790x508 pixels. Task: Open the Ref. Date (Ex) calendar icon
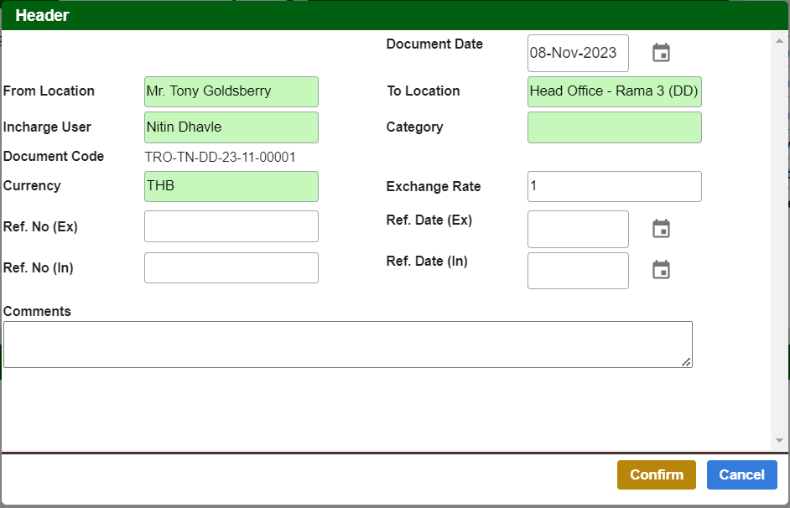click(x=661, y=229)
